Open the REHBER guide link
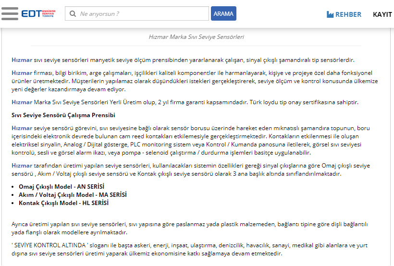This screenshot has height=266, width=394. pos(344,14)
